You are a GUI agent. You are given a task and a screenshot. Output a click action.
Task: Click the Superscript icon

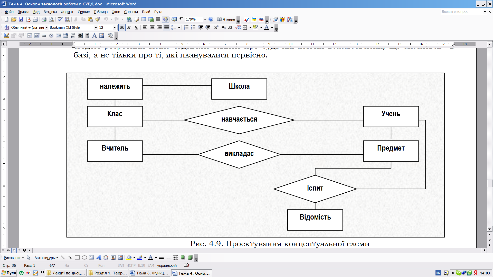[216, 27]
